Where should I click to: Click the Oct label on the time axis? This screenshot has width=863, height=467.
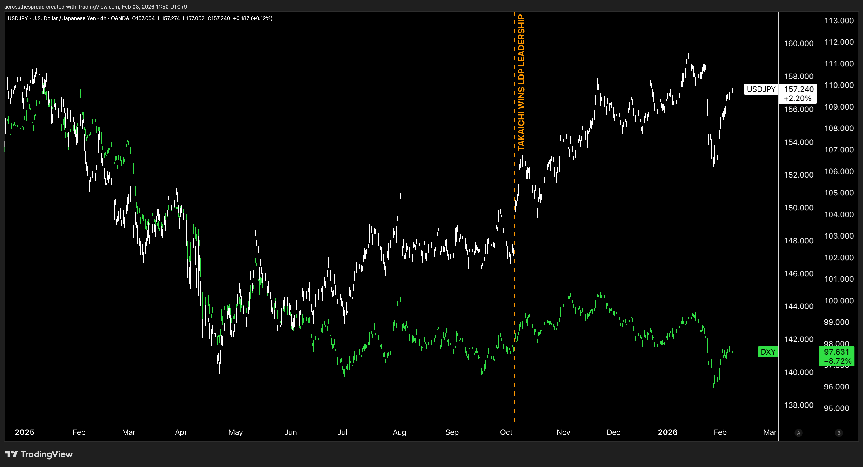coord(506,432)
